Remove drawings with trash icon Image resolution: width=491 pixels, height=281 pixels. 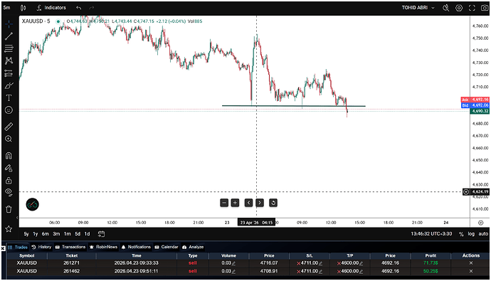click(x=9, y=209)
